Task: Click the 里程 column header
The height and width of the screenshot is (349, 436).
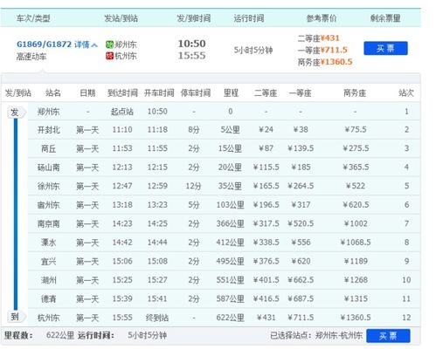Action: 231,93
